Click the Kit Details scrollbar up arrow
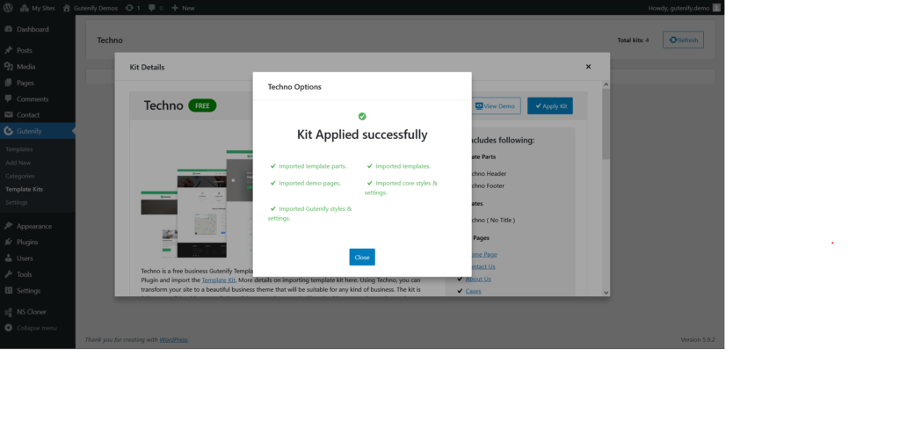 [x=606, y=85]
